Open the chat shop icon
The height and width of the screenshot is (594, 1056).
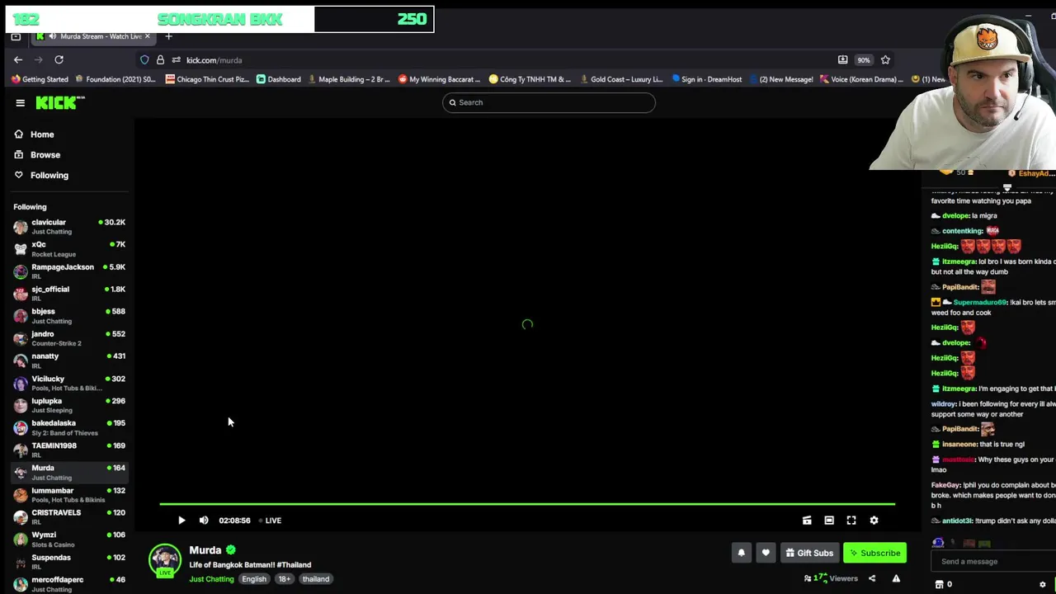[x=939, y=584]
